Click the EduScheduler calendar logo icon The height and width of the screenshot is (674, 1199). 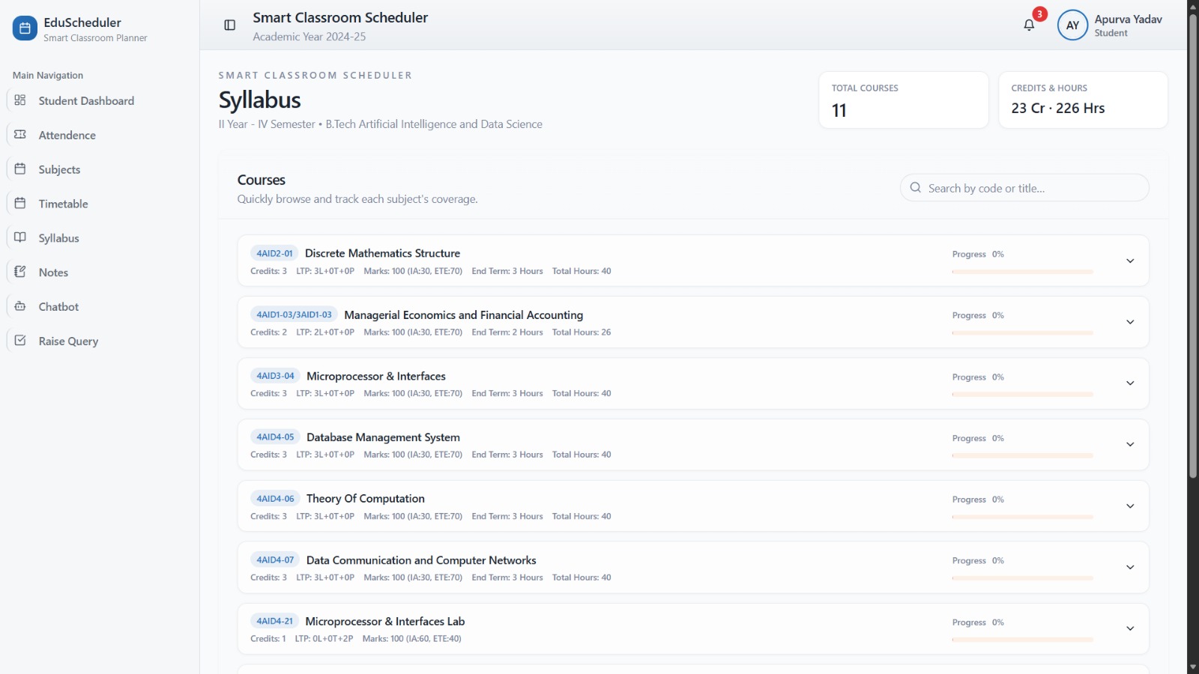click(x=25, y=28)
